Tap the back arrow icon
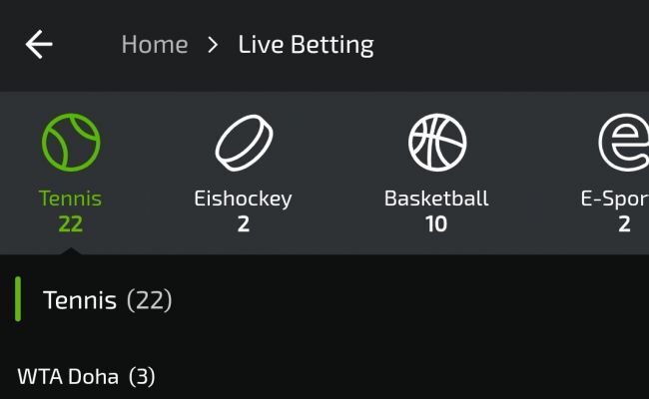Image resolution: width=649 pixels, height=399 pixels. 39,45
